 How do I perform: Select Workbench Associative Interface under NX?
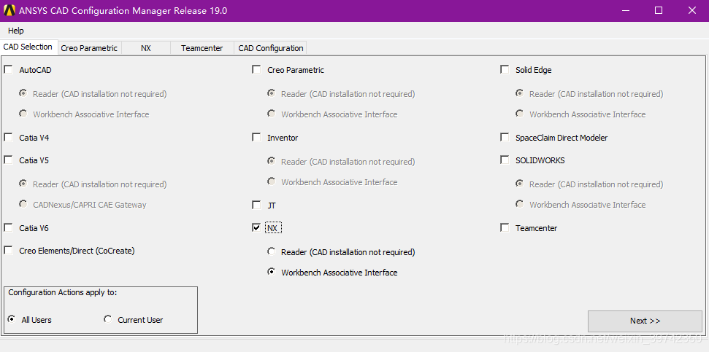(272, 272)
